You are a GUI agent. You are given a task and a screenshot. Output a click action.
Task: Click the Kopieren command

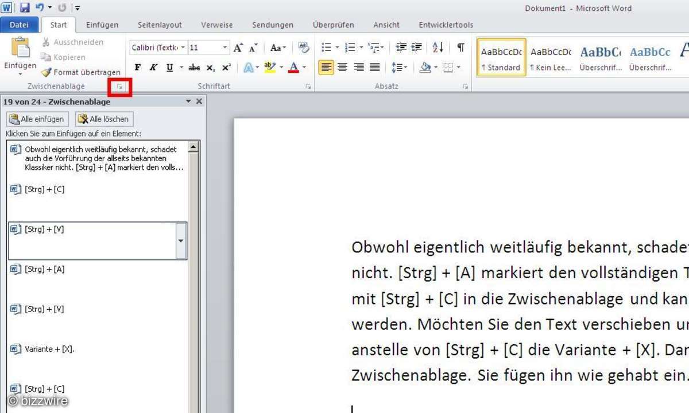63,57
